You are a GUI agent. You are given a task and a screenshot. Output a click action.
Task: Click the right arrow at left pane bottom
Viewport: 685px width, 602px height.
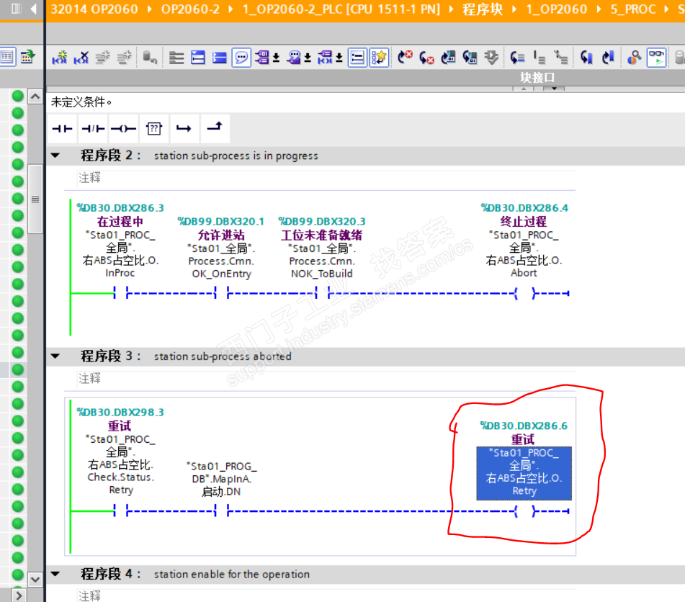(x=18, y=595)
